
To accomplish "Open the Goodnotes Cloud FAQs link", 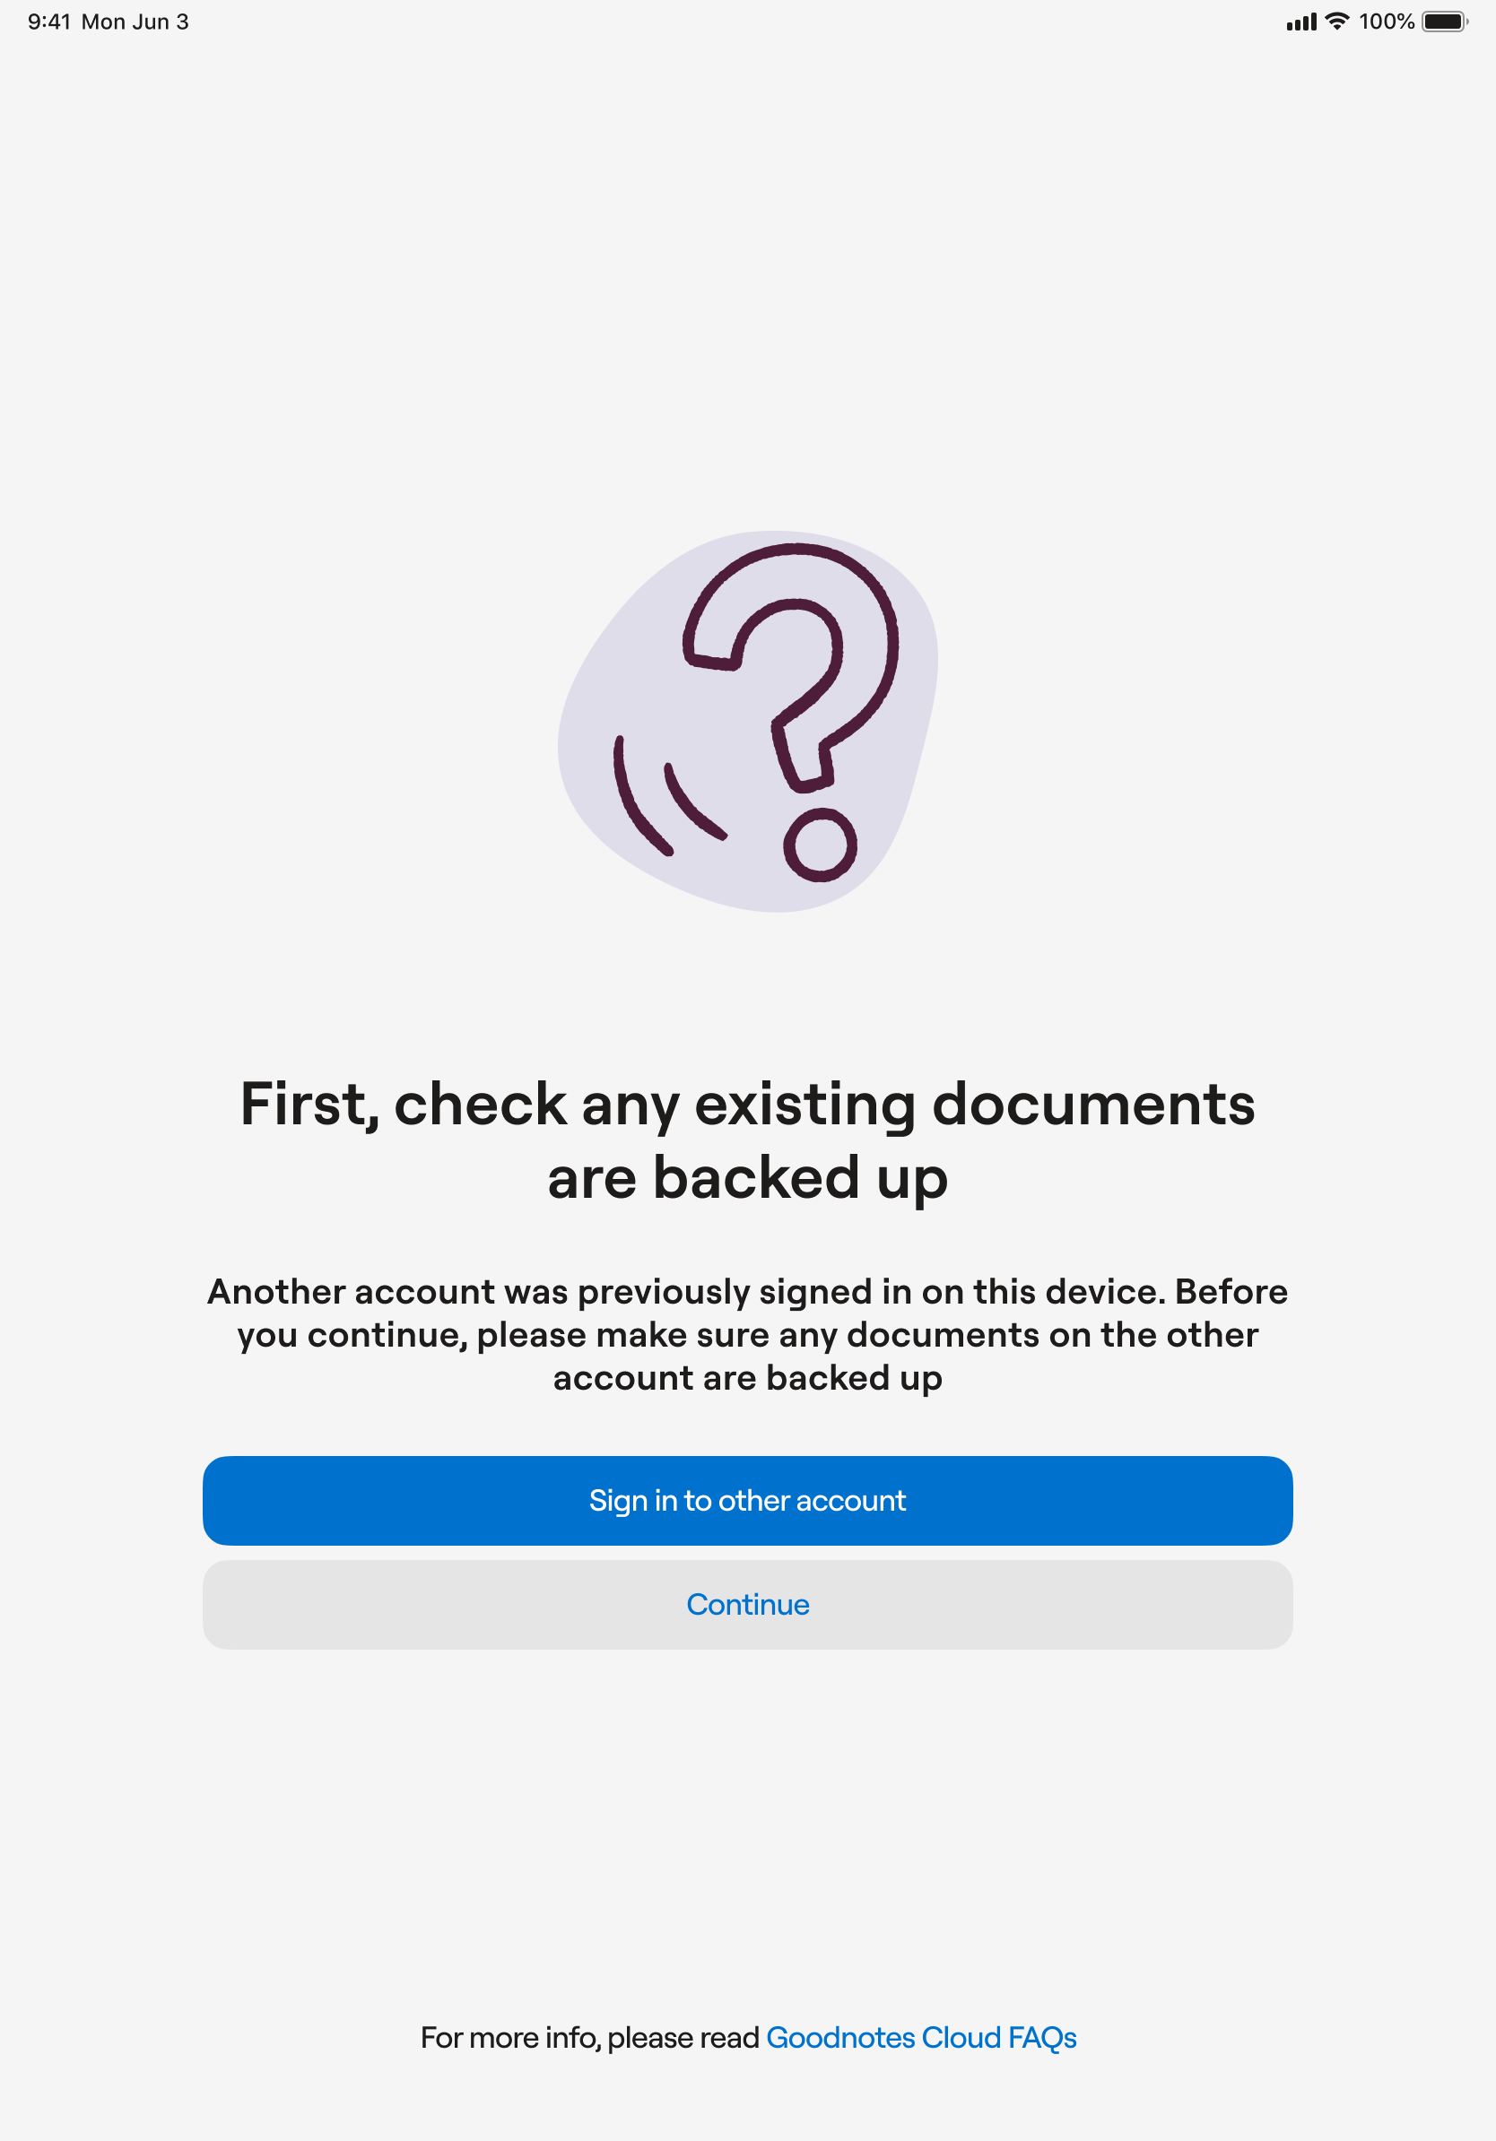I will (920, 2038).
